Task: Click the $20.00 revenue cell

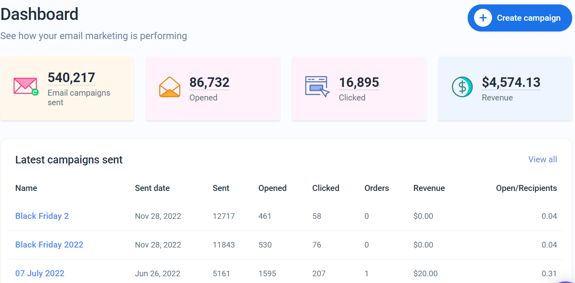Action: [x=425, y=273]
